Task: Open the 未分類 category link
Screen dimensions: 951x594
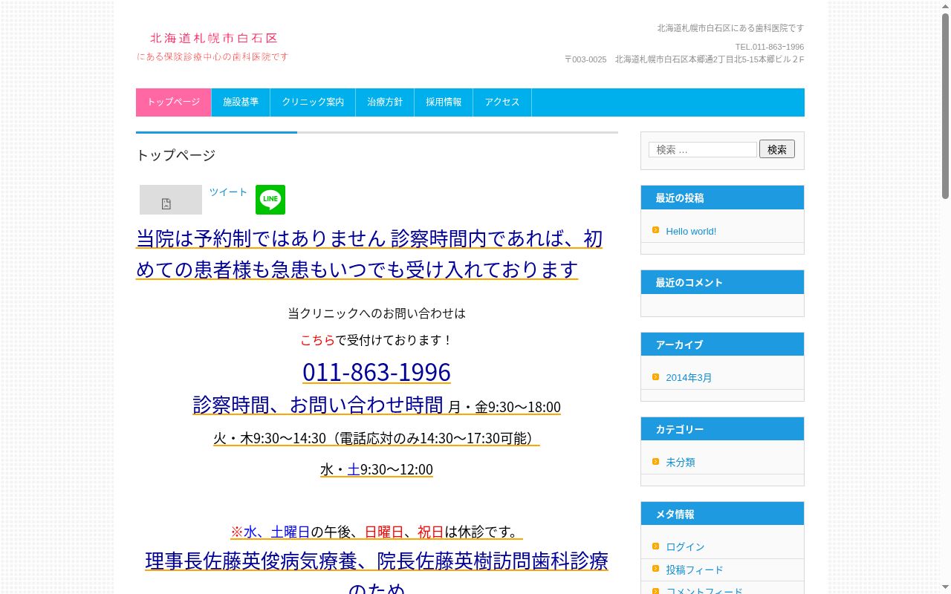Action: pyautogui.click(x=681, y=462)
